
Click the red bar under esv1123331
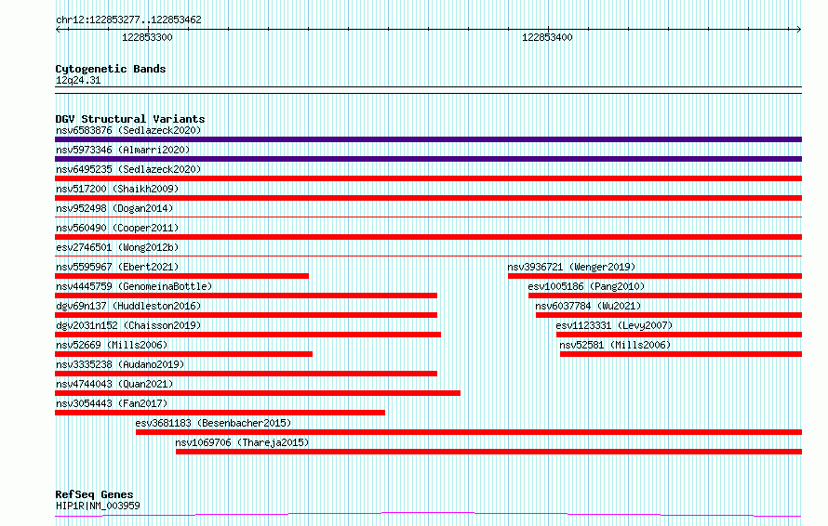point(679,335)
